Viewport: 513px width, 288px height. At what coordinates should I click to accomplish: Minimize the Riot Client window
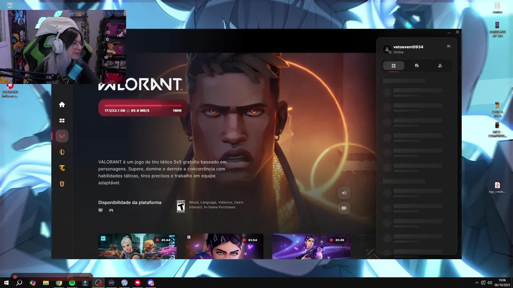coord(449,32)
